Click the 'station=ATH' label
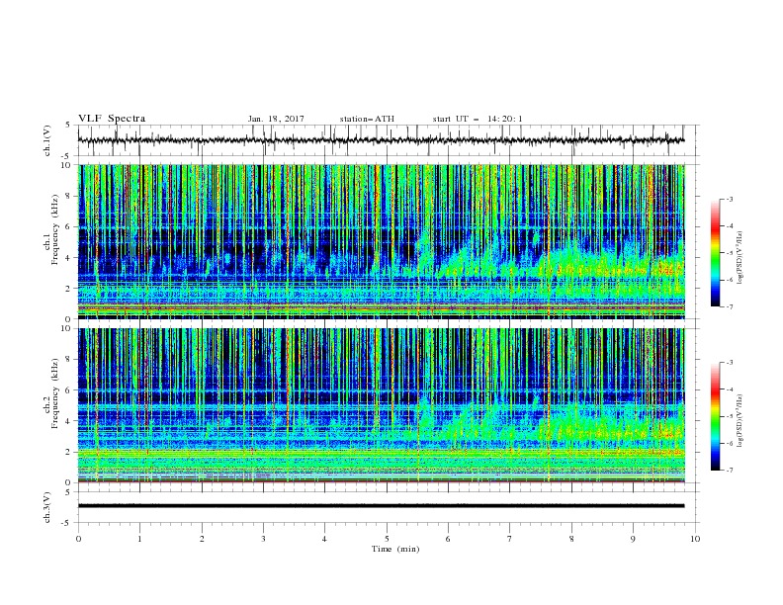Image resolution: width=783 pixels, height=605 pixels. [x=367, y=119]
